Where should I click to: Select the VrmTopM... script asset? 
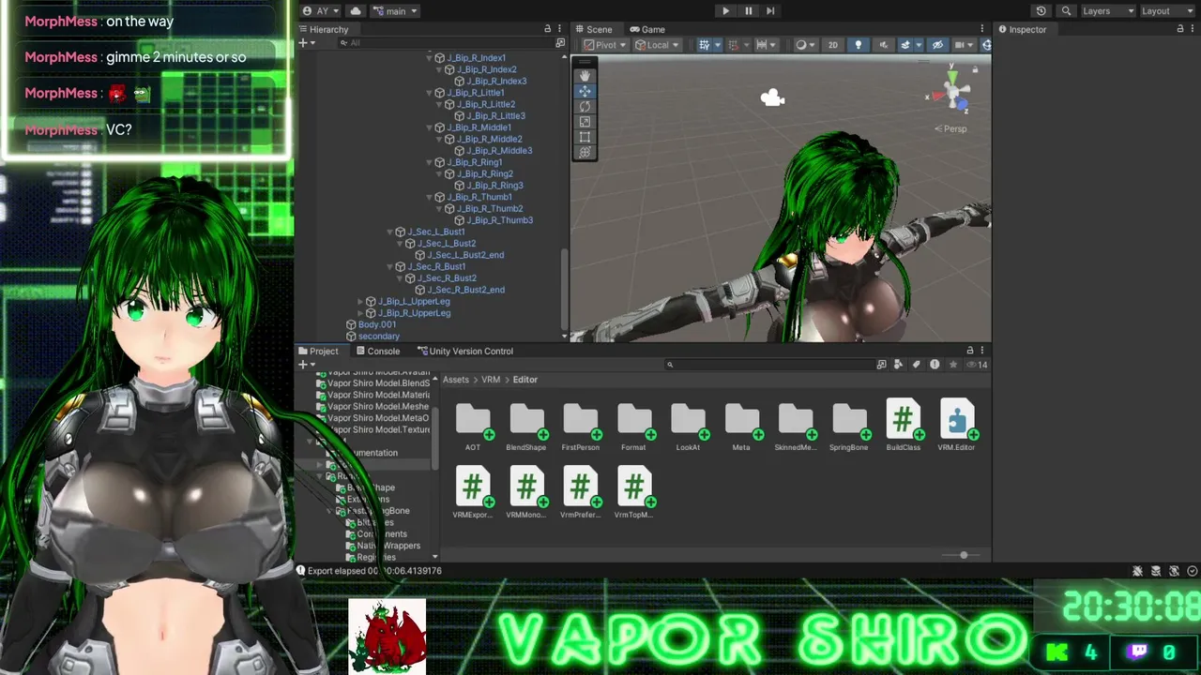[634, 493]
